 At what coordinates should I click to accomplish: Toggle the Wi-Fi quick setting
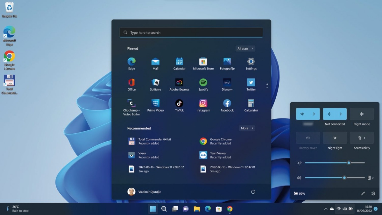(x=302, y=114)
